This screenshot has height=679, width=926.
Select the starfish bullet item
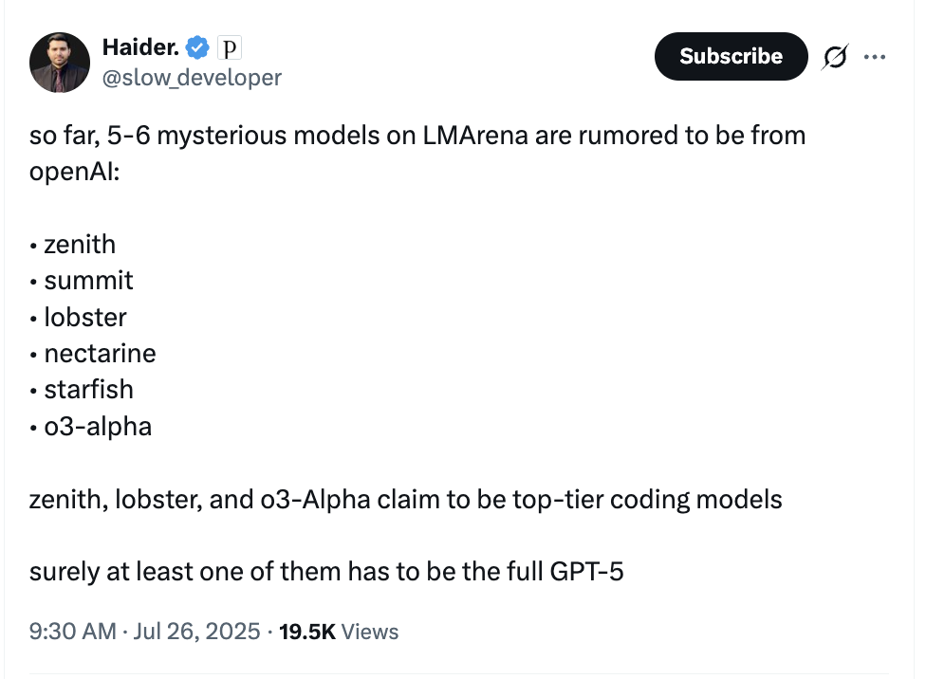(x=88, y=390)
